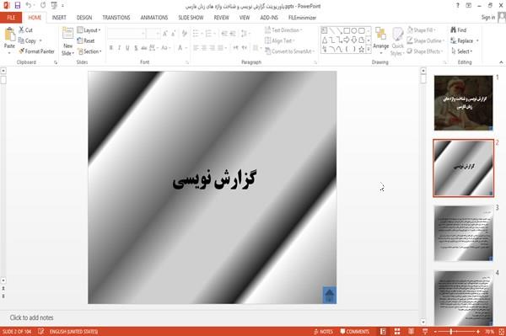Open the TRANSITIONS tab
Screen dimensions: 506x336
[116, 18]
